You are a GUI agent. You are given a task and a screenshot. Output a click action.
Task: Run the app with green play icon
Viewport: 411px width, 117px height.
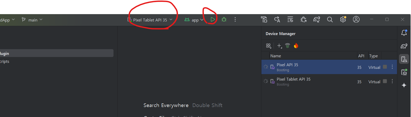[x=213, y=19]
